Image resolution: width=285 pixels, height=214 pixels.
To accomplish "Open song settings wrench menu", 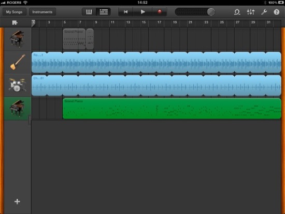I will pos(264,12).
